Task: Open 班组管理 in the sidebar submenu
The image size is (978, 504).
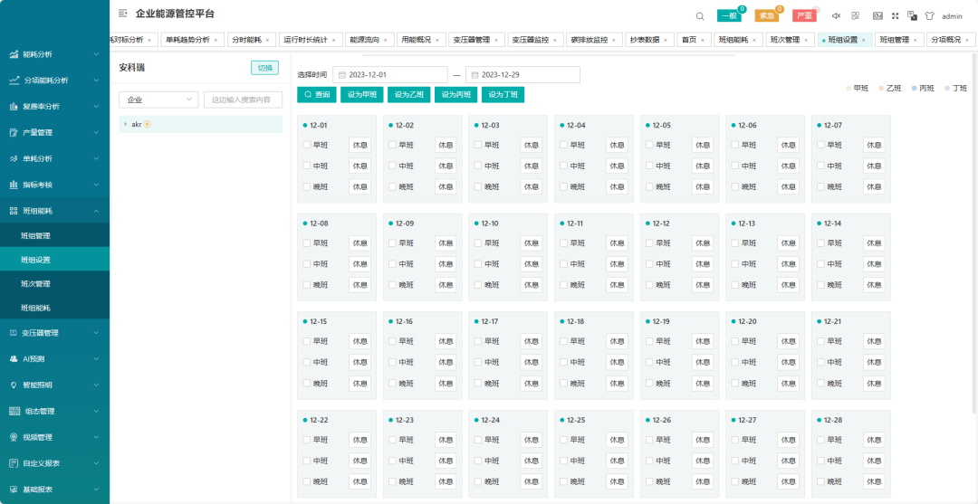Action: [x=36, y=236]
